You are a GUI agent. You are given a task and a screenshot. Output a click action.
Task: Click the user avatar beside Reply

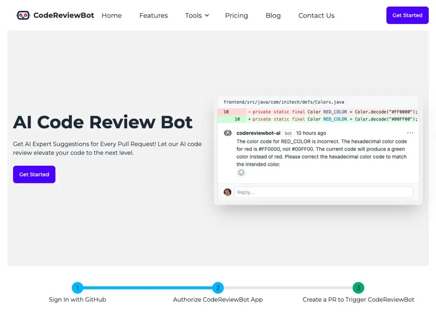click(227, 192)
